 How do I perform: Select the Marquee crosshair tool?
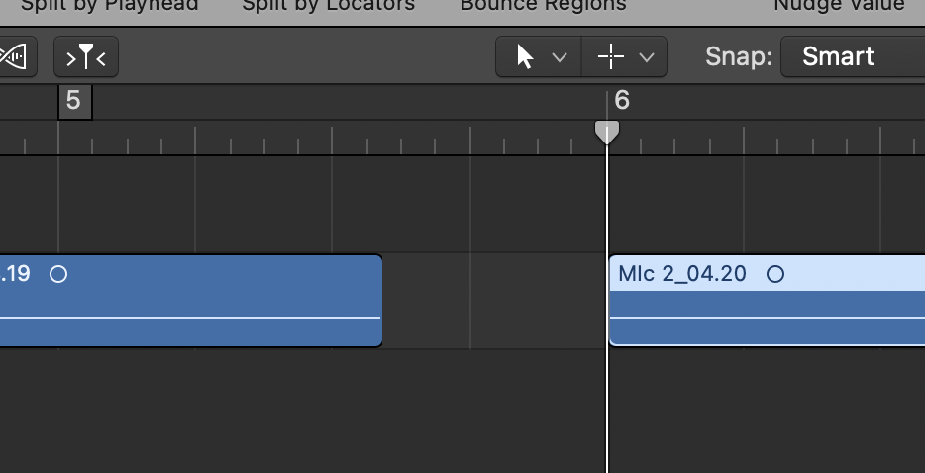[611, 57]
